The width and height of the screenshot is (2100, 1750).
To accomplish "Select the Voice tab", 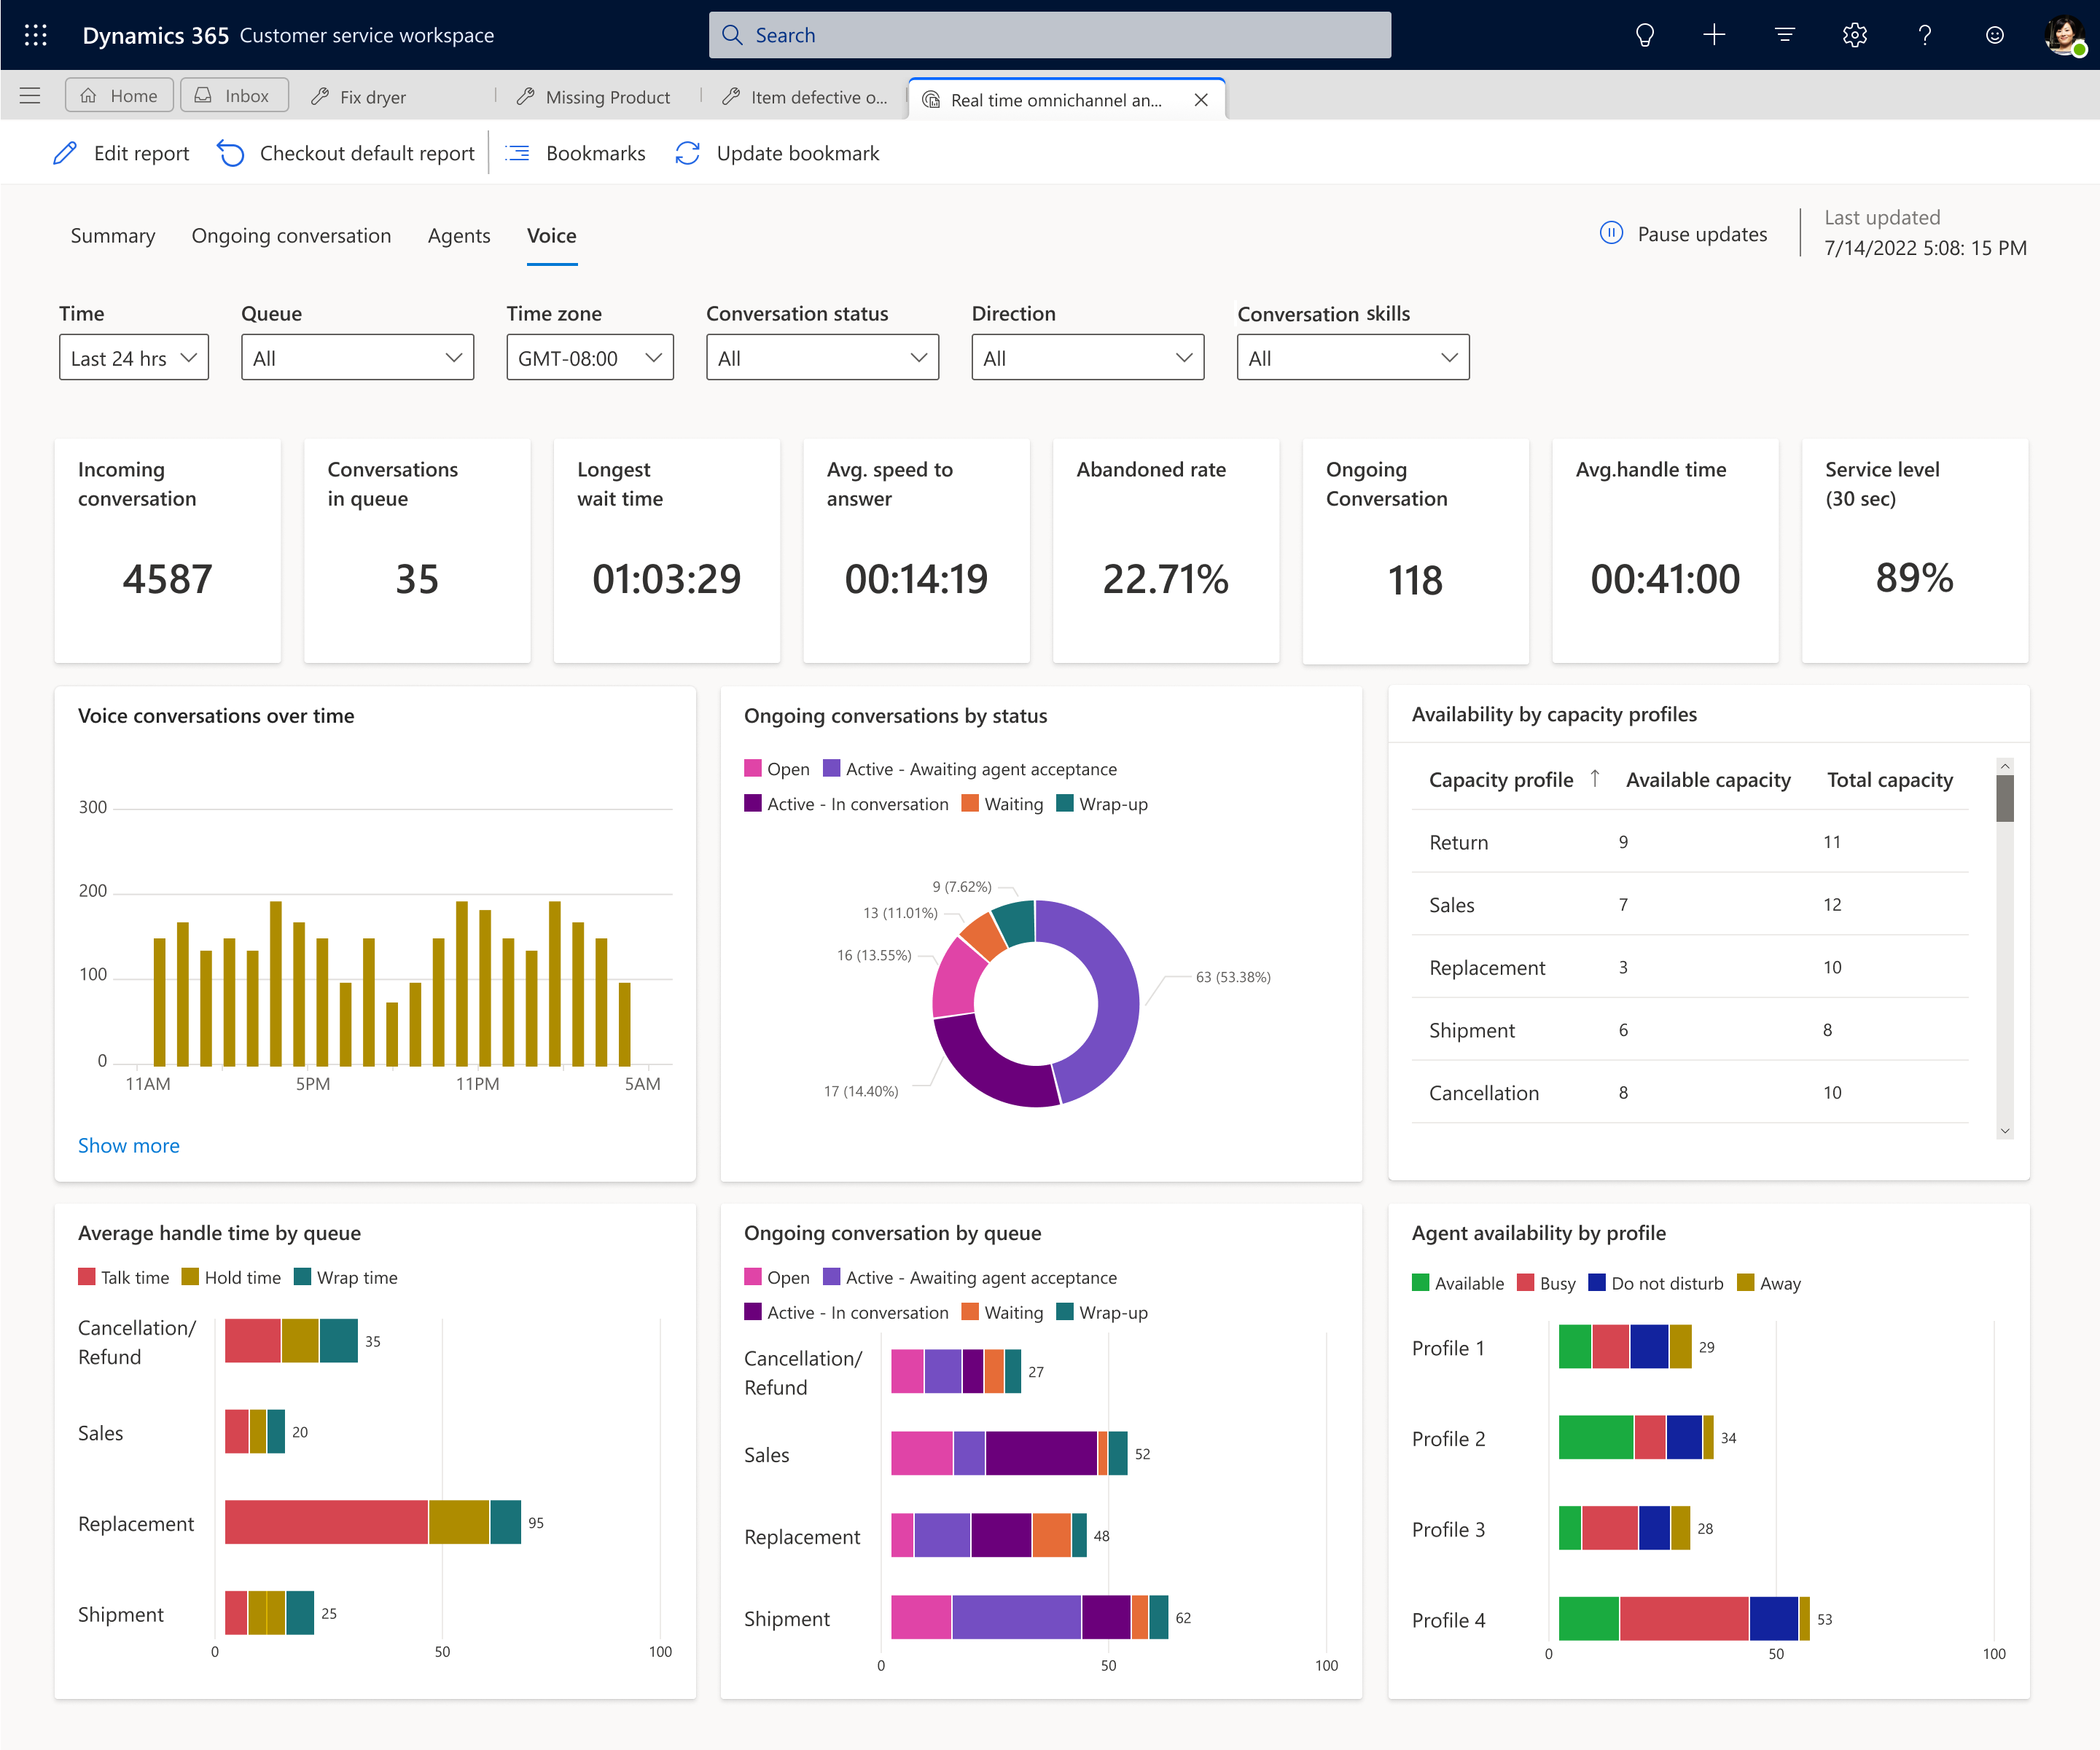I will click(x=551, y=234).
